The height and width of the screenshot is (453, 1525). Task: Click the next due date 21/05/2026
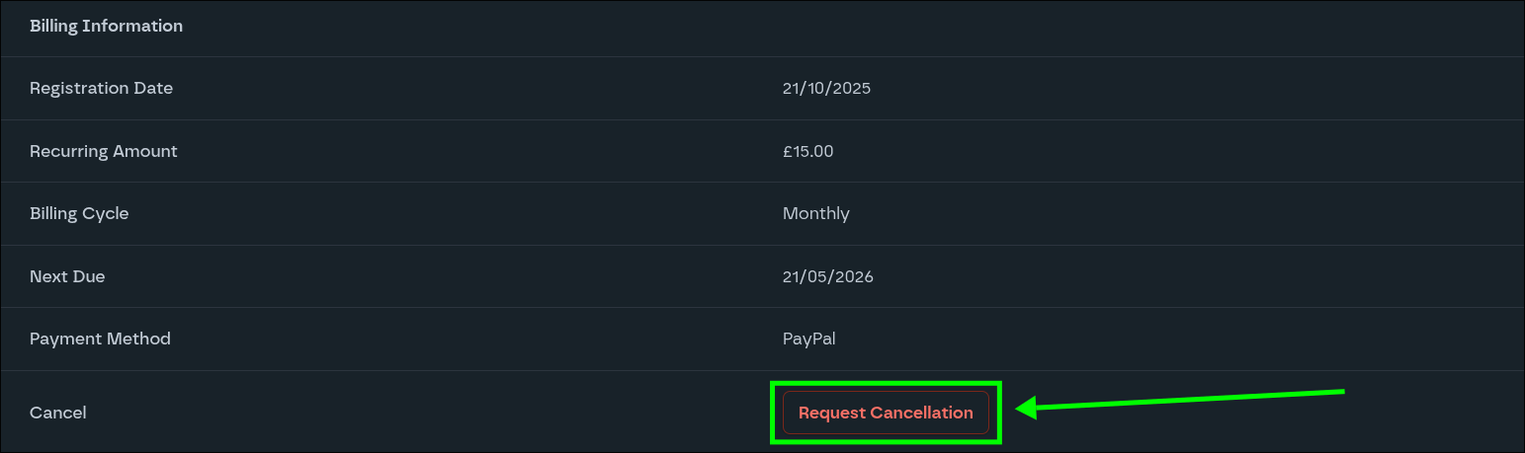827,276
